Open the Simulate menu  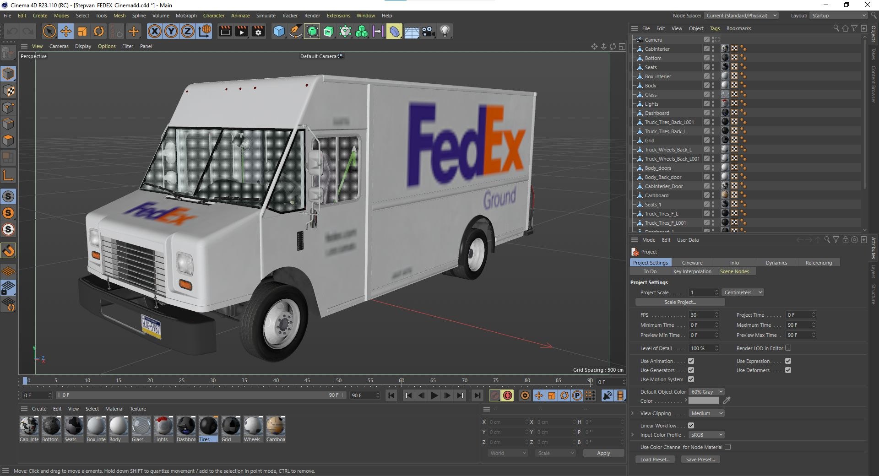tap(266, 16)
